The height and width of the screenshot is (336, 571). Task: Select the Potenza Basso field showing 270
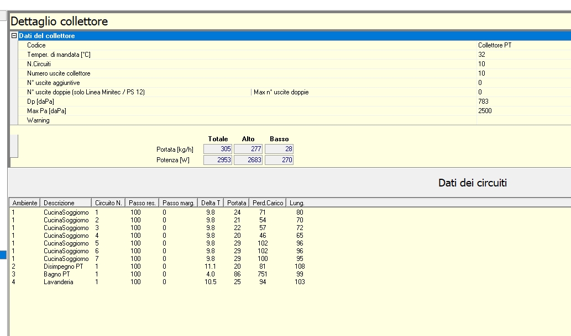point(279,160)
